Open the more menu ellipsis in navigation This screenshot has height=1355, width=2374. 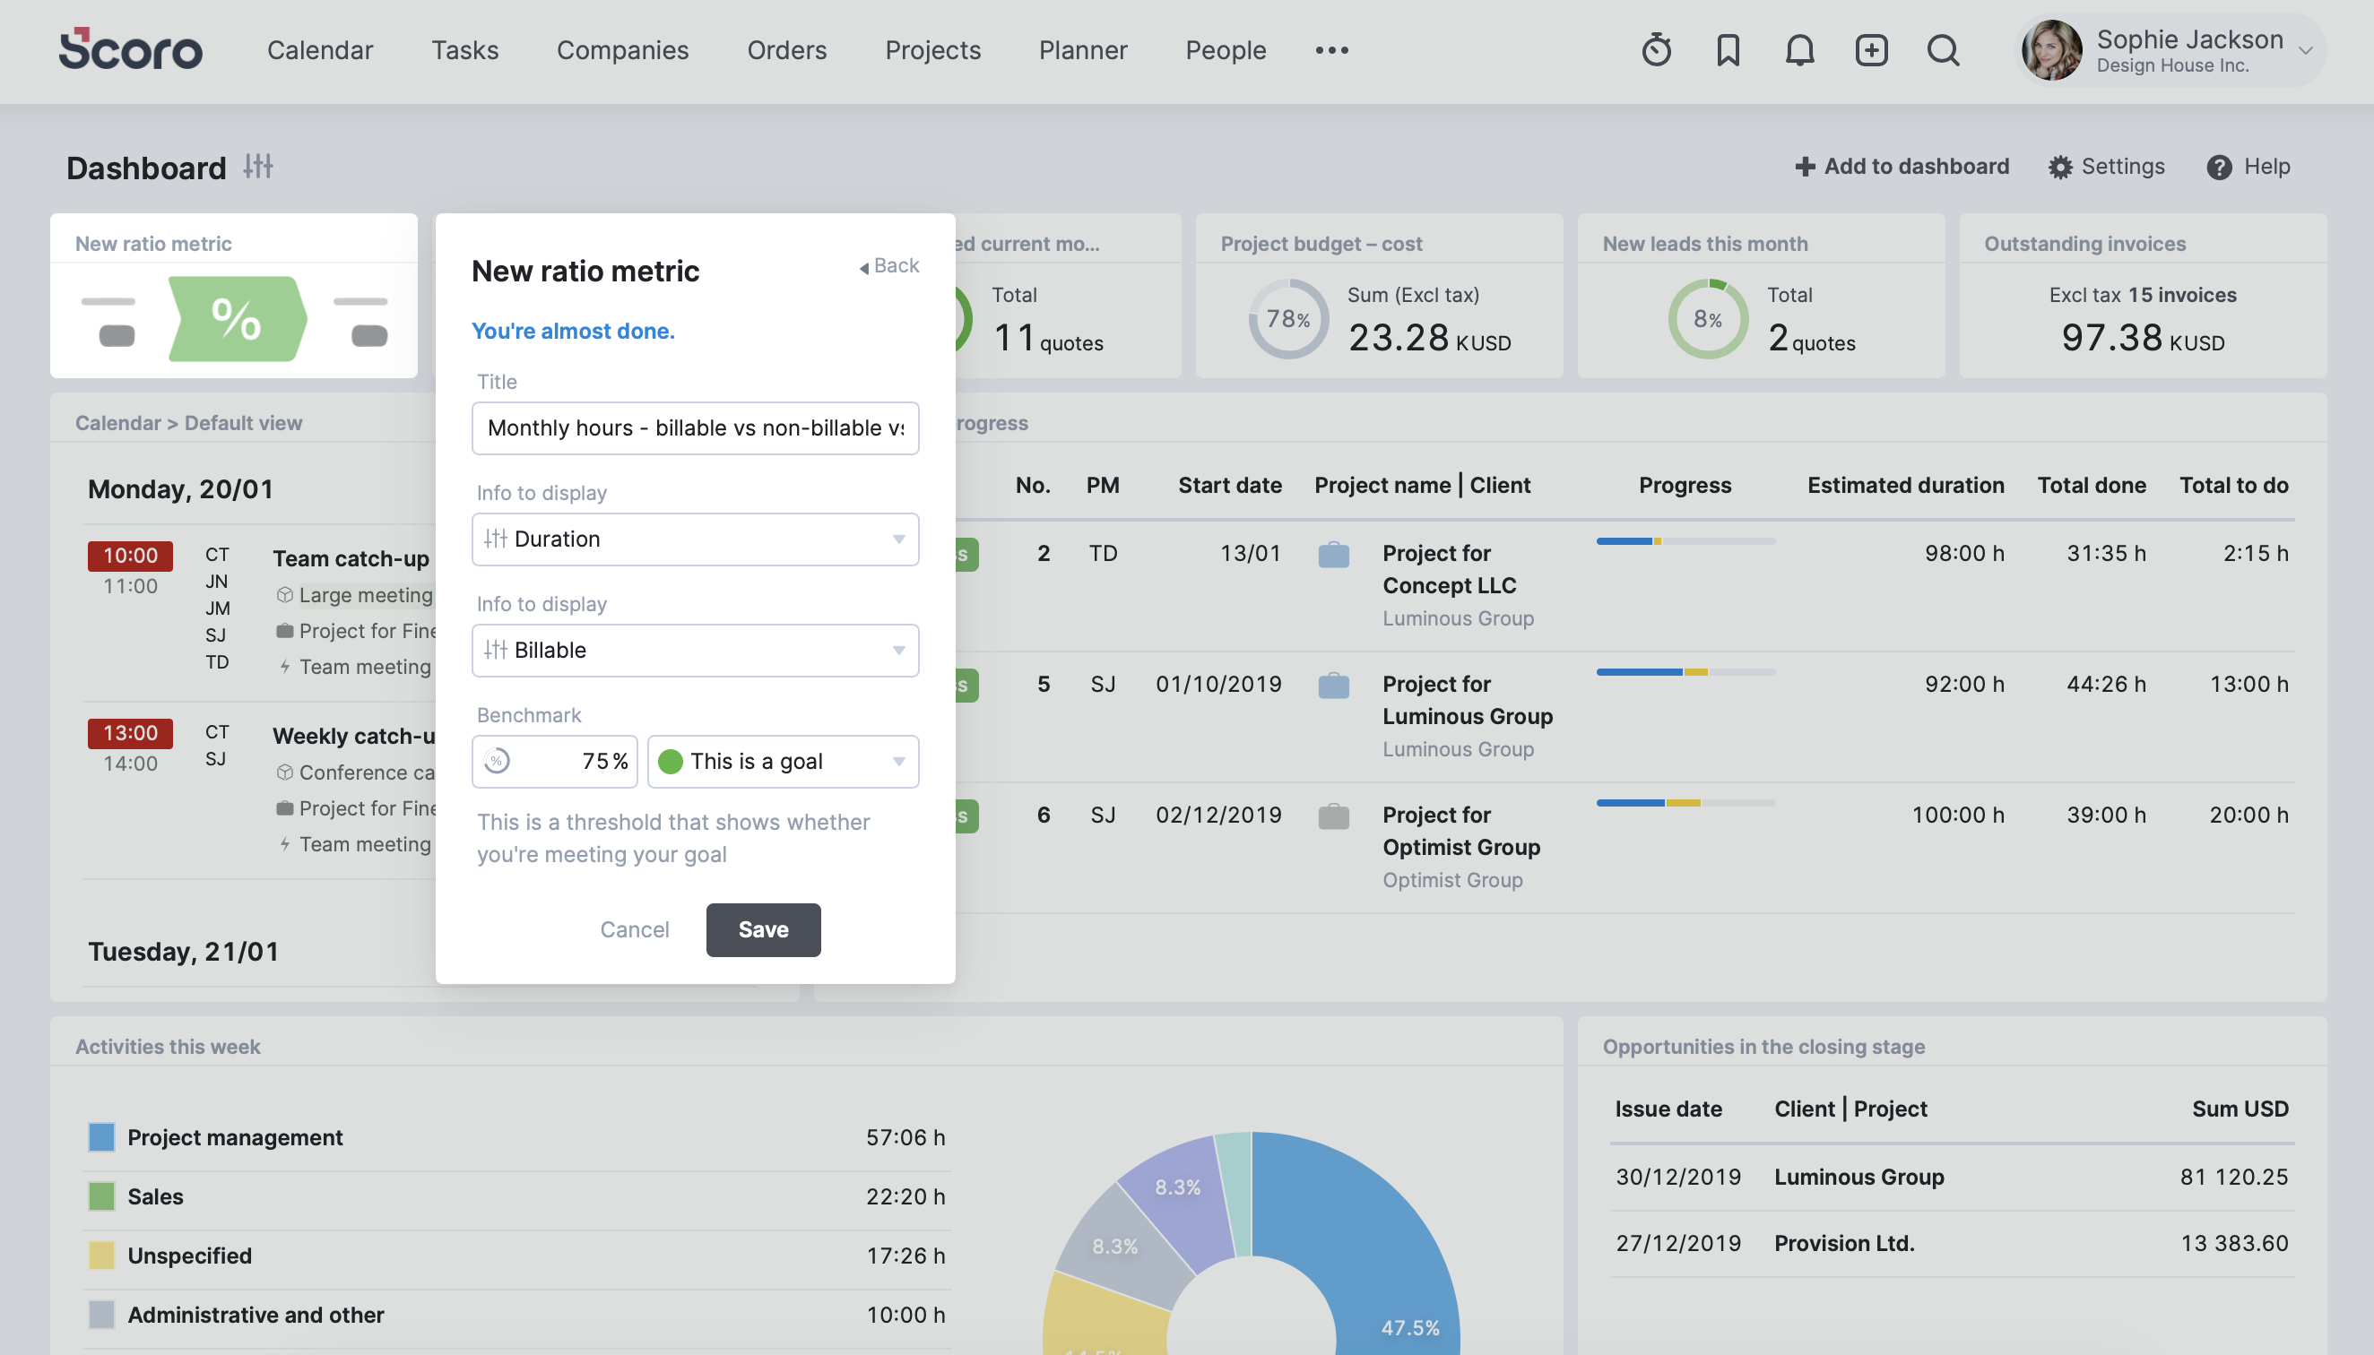(x=1331, y=50)
